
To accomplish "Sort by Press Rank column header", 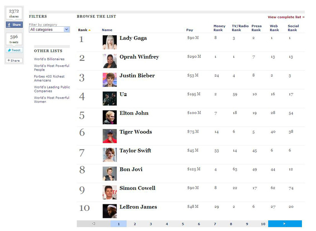I will coord(256,28).
